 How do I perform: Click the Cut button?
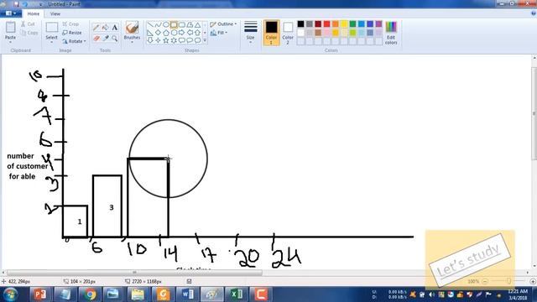tap(28, 24)
